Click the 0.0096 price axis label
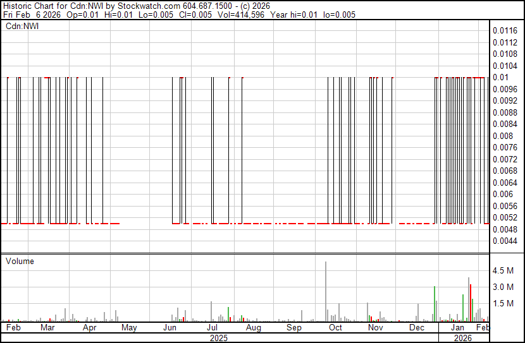This screenshot has height=343, width=525. [x=505, y=89]
